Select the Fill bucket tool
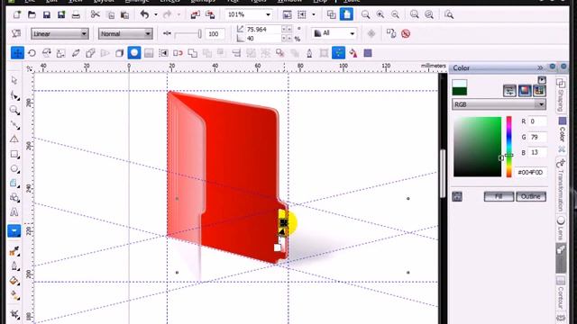This screenshot has height=324, width=577. (14, 281)
